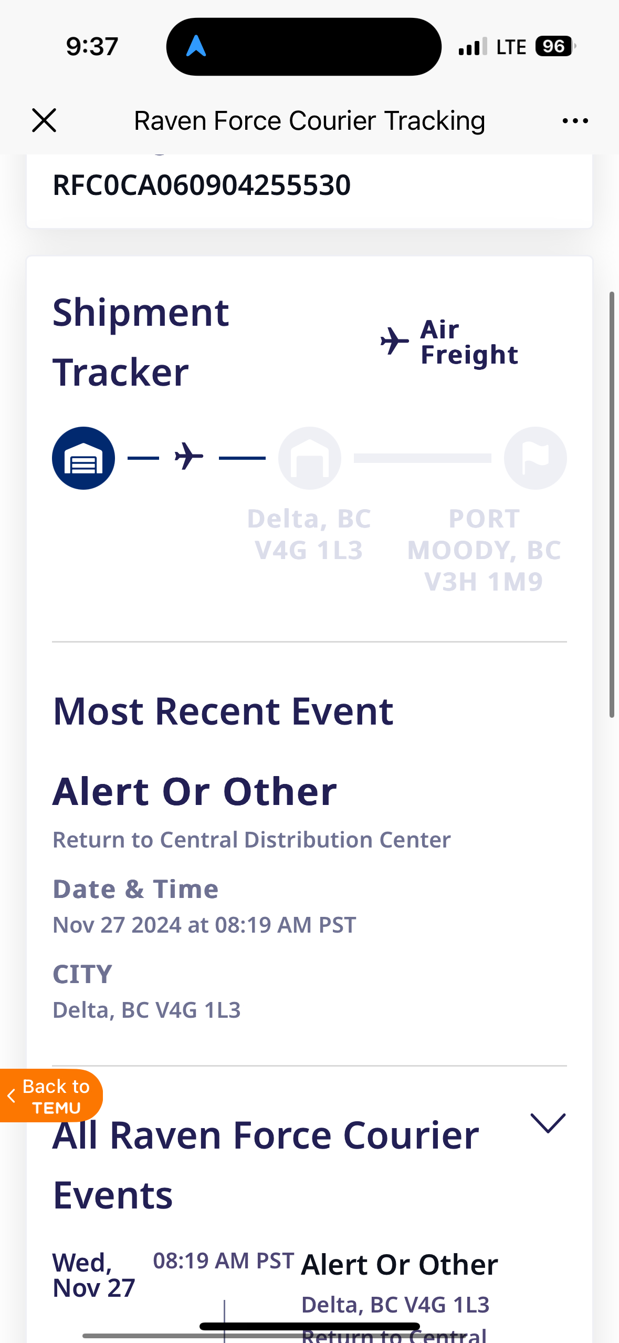
Task: Go back to Temu with orange button
Action: coord(51,1096)
